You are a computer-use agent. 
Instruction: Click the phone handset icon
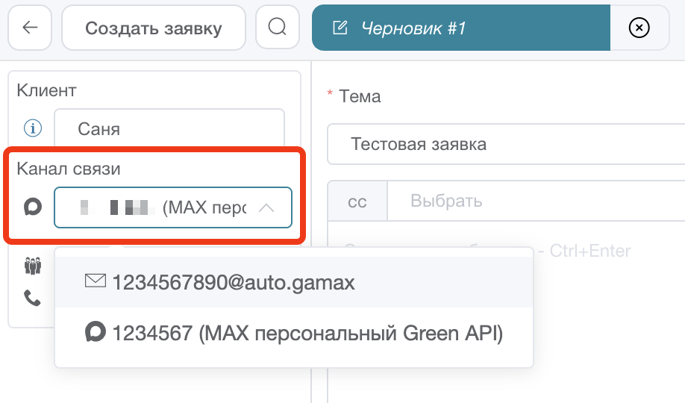point(32,298)
